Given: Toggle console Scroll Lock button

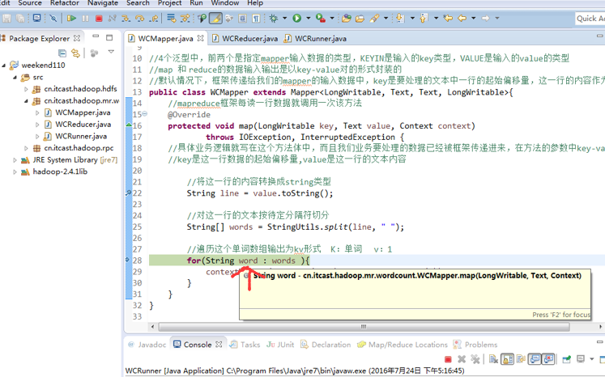Looking at the screenshot, I should click(507, 359).
